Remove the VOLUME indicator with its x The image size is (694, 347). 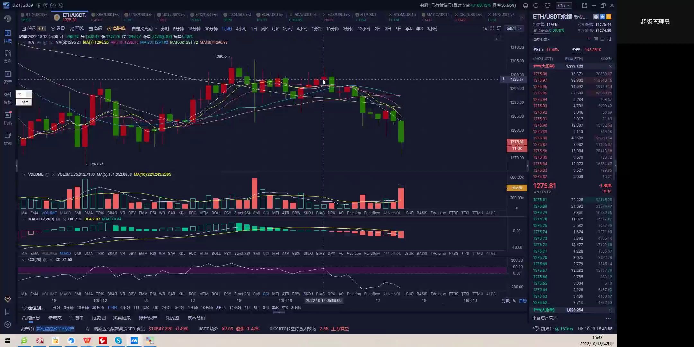pyautogui.click(x=53, y=174)
